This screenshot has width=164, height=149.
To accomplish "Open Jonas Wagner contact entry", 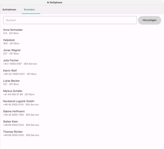I will click(82, 52).
